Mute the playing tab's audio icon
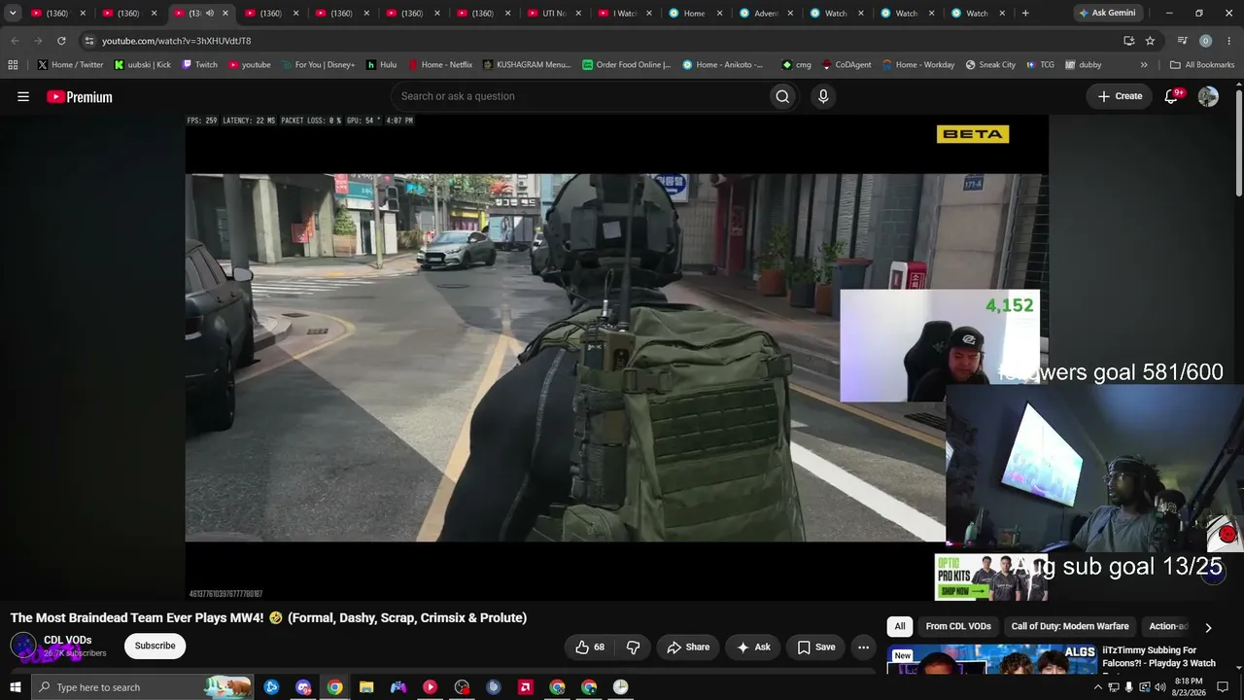Viewport: 1244px width, 700px height. [x=209, y=14]
